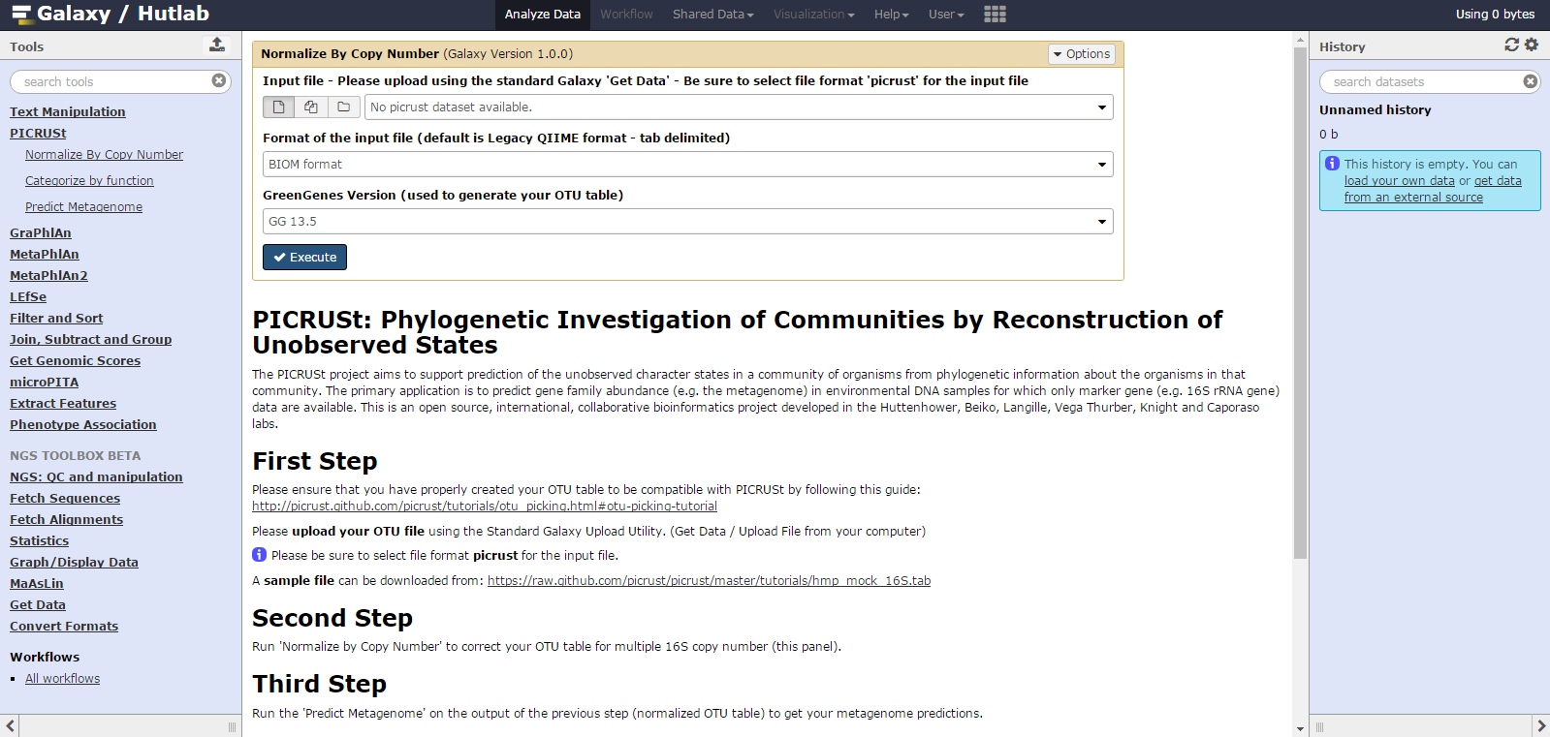Click the scrollbar down arrow in center panel
The width and height of the screenshot is (1550, 737).
1301,728
